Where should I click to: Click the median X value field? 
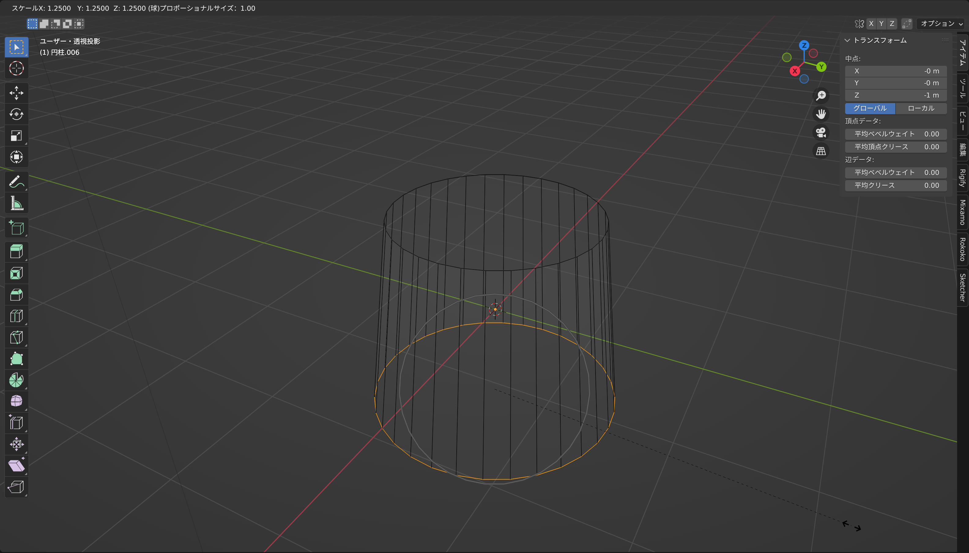click(896, 71)
